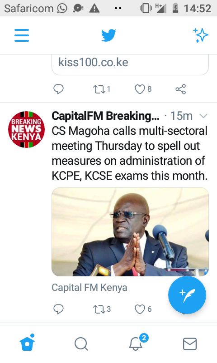Open the Capital FM Kenya link
The height and width of the screenshot is (363, 217).
(x=90, y=288)
